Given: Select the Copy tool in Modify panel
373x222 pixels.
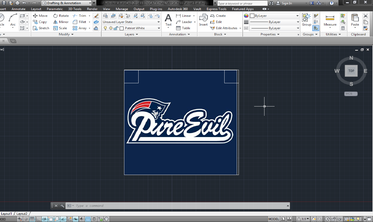Looking at the screenshot, I should [x=40, y=22].
